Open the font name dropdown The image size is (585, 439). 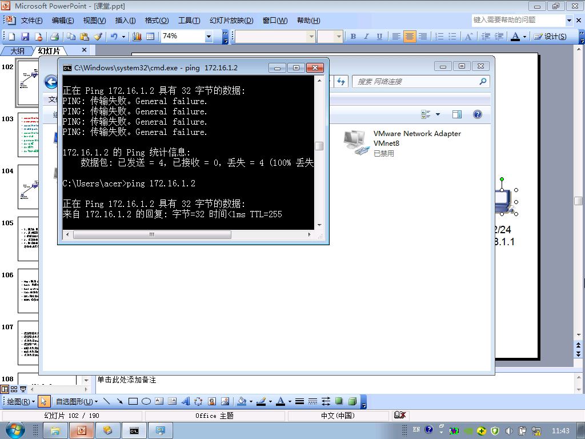(x=311, y=36)
